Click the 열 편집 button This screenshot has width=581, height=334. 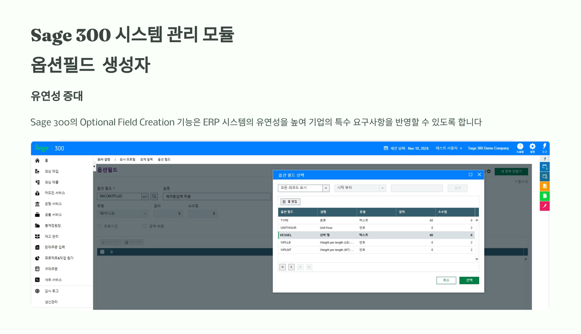290,202
